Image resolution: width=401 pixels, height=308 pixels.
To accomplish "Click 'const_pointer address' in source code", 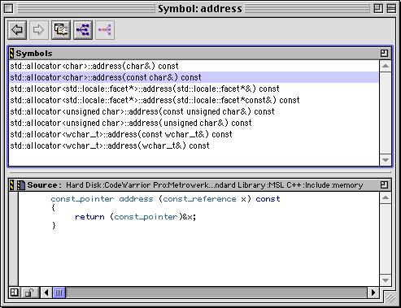I will [102, 199].
